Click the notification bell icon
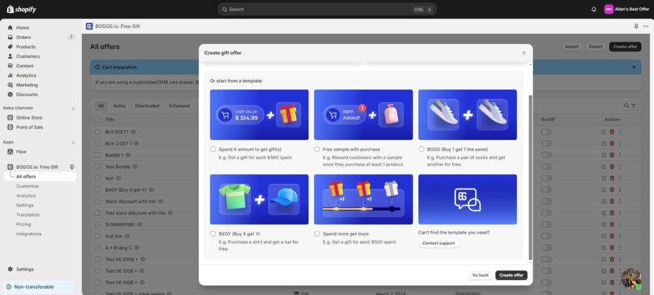The image size is (654, 295). pyautogui.click(x=594, y=10)
